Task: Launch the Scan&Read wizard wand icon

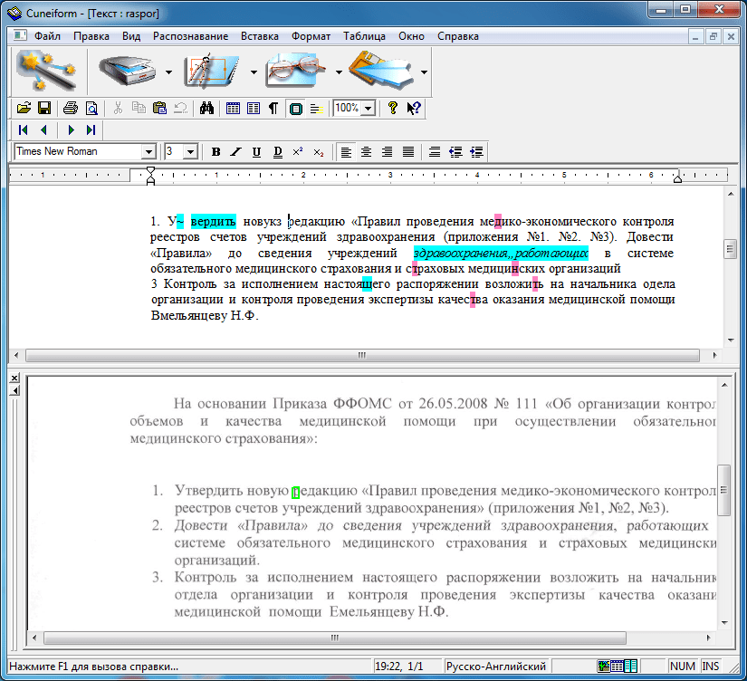Action: pos(47,72)
